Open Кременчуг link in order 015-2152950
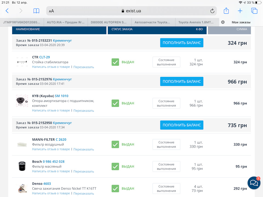Image resolution: width=263 pixels, height=197 pixels. 62,123
